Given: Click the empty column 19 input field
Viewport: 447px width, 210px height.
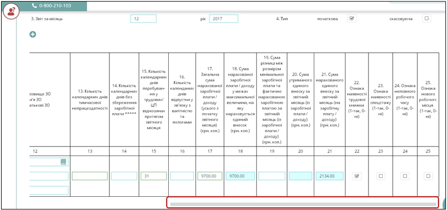Looking at the screenshot, I should pos(272,176).
